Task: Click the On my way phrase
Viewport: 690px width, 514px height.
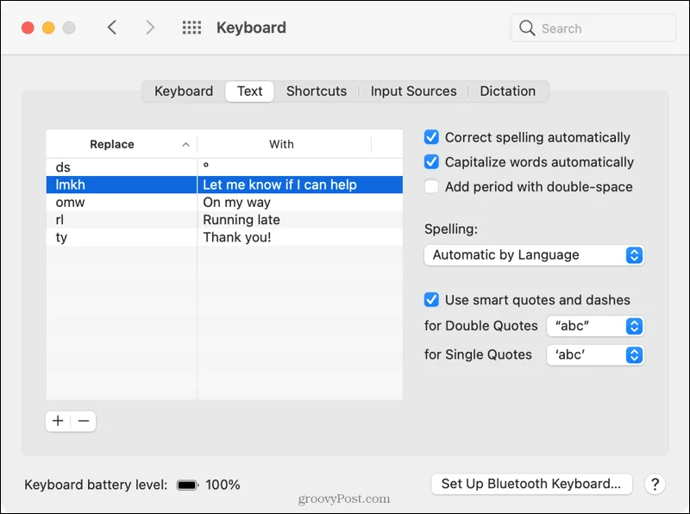Action: pos(236,203)
